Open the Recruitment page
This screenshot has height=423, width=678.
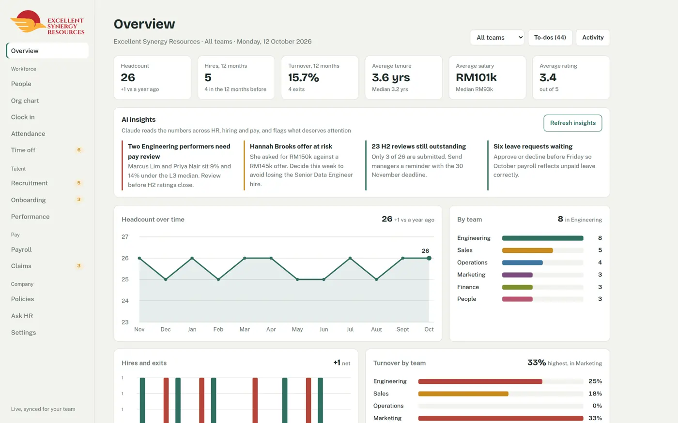tap(47, 183)
